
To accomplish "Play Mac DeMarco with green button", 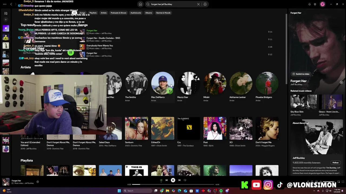I will click(169, 91).
